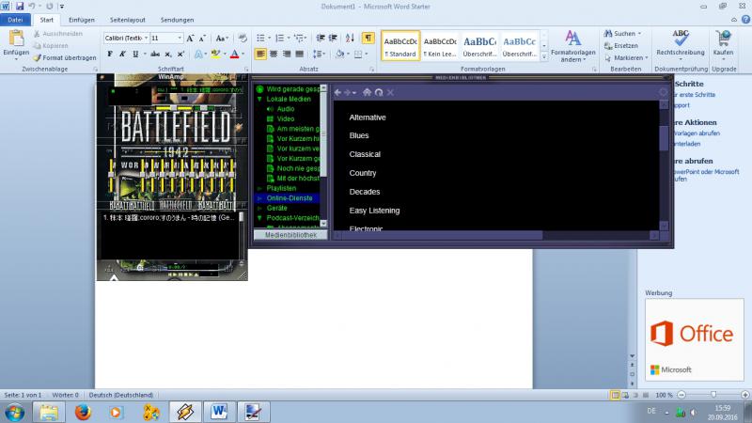The height and width of the screenshot is (423, 752).
Task: Open the Alternative genre link
Action: pos(368,117)
